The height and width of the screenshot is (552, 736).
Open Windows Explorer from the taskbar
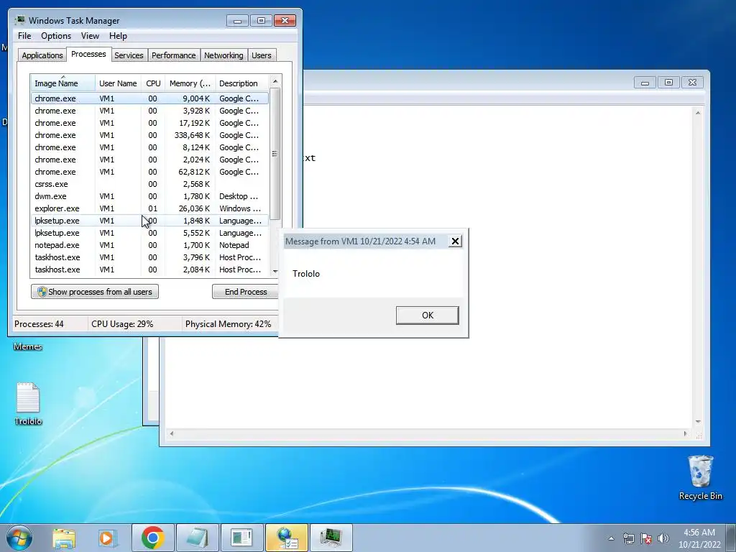coord(64,538)
